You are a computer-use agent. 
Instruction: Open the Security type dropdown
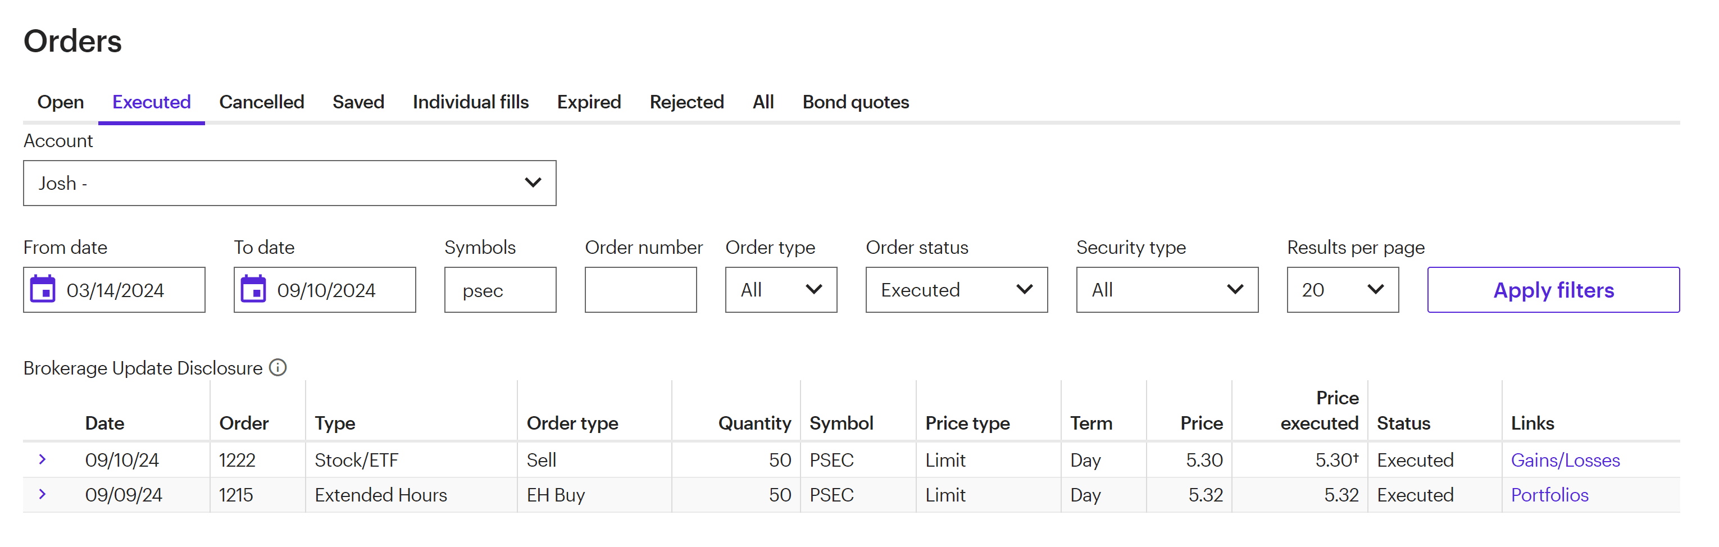click(1166, 290)
